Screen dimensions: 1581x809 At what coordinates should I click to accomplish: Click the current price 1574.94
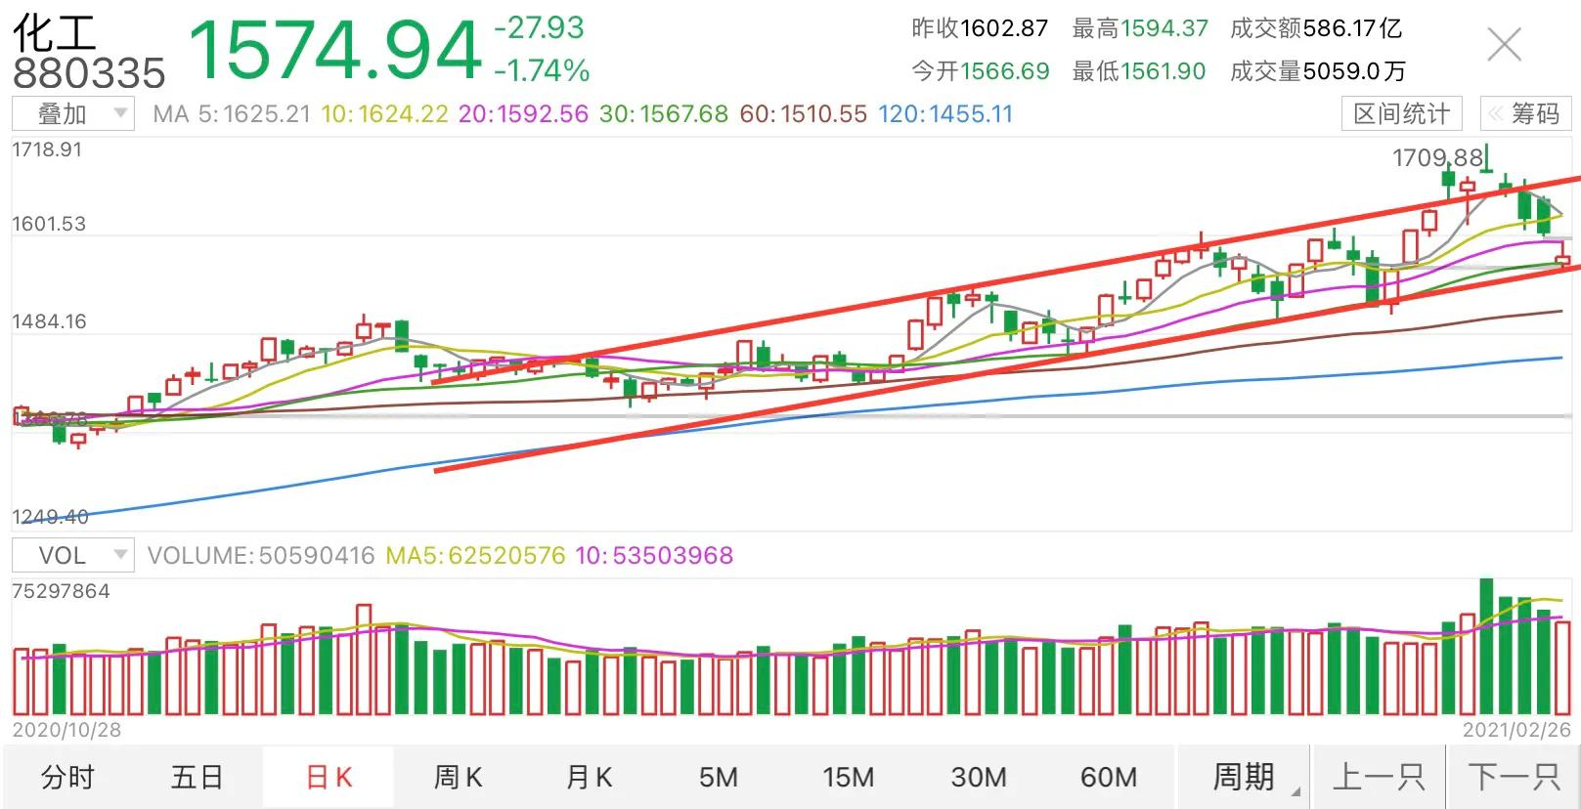tap(334, 50)
